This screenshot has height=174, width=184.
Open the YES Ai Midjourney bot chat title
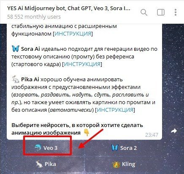(x=68, y=8)
